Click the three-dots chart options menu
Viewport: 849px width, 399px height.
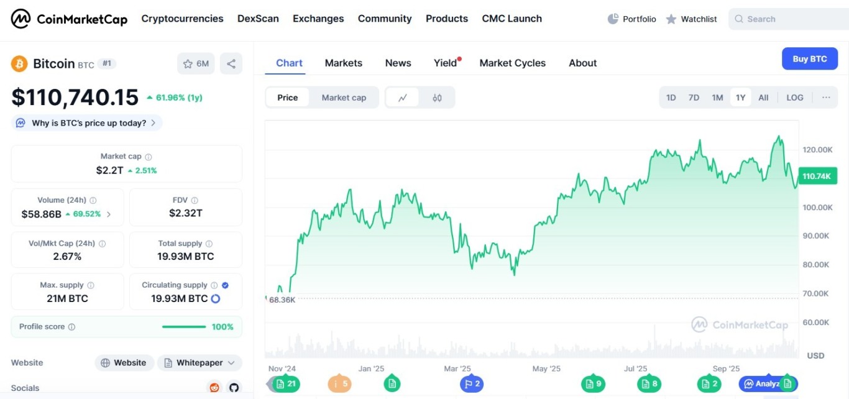pos(826,98)
